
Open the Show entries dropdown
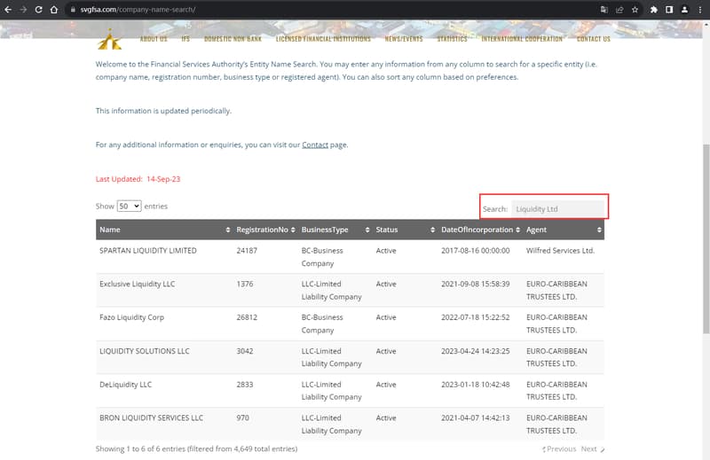click(129, 206)
